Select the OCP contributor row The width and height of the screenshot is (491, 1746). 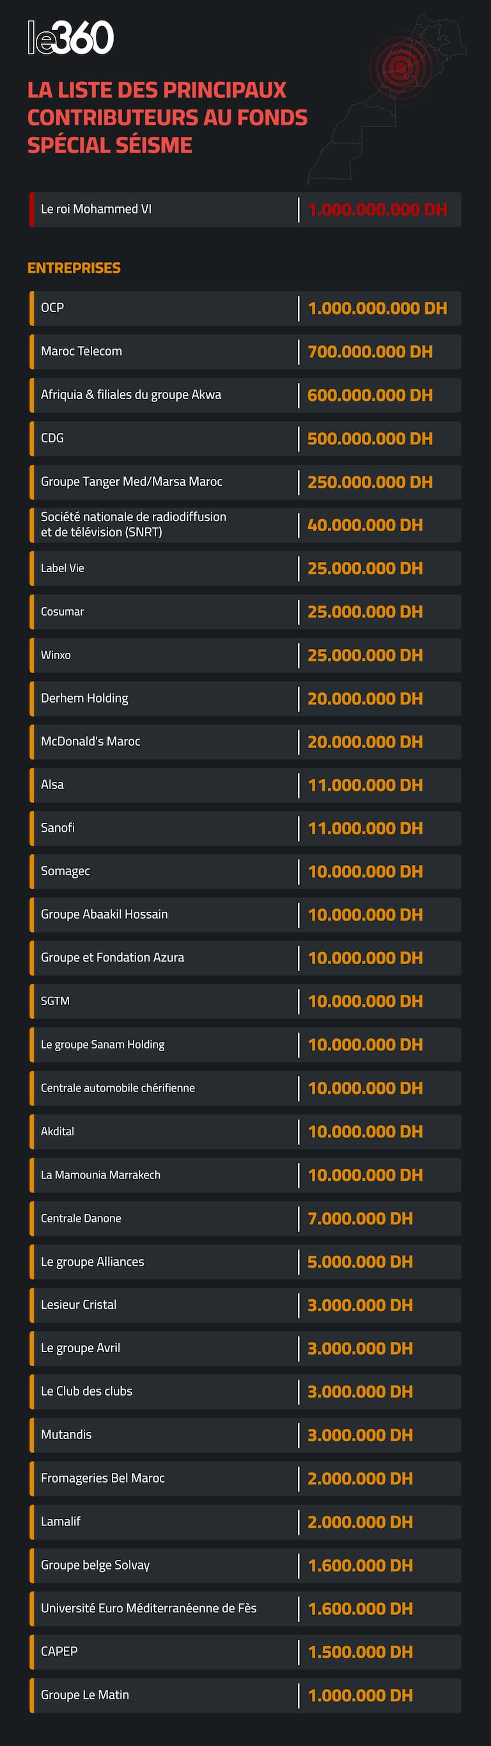245,308
